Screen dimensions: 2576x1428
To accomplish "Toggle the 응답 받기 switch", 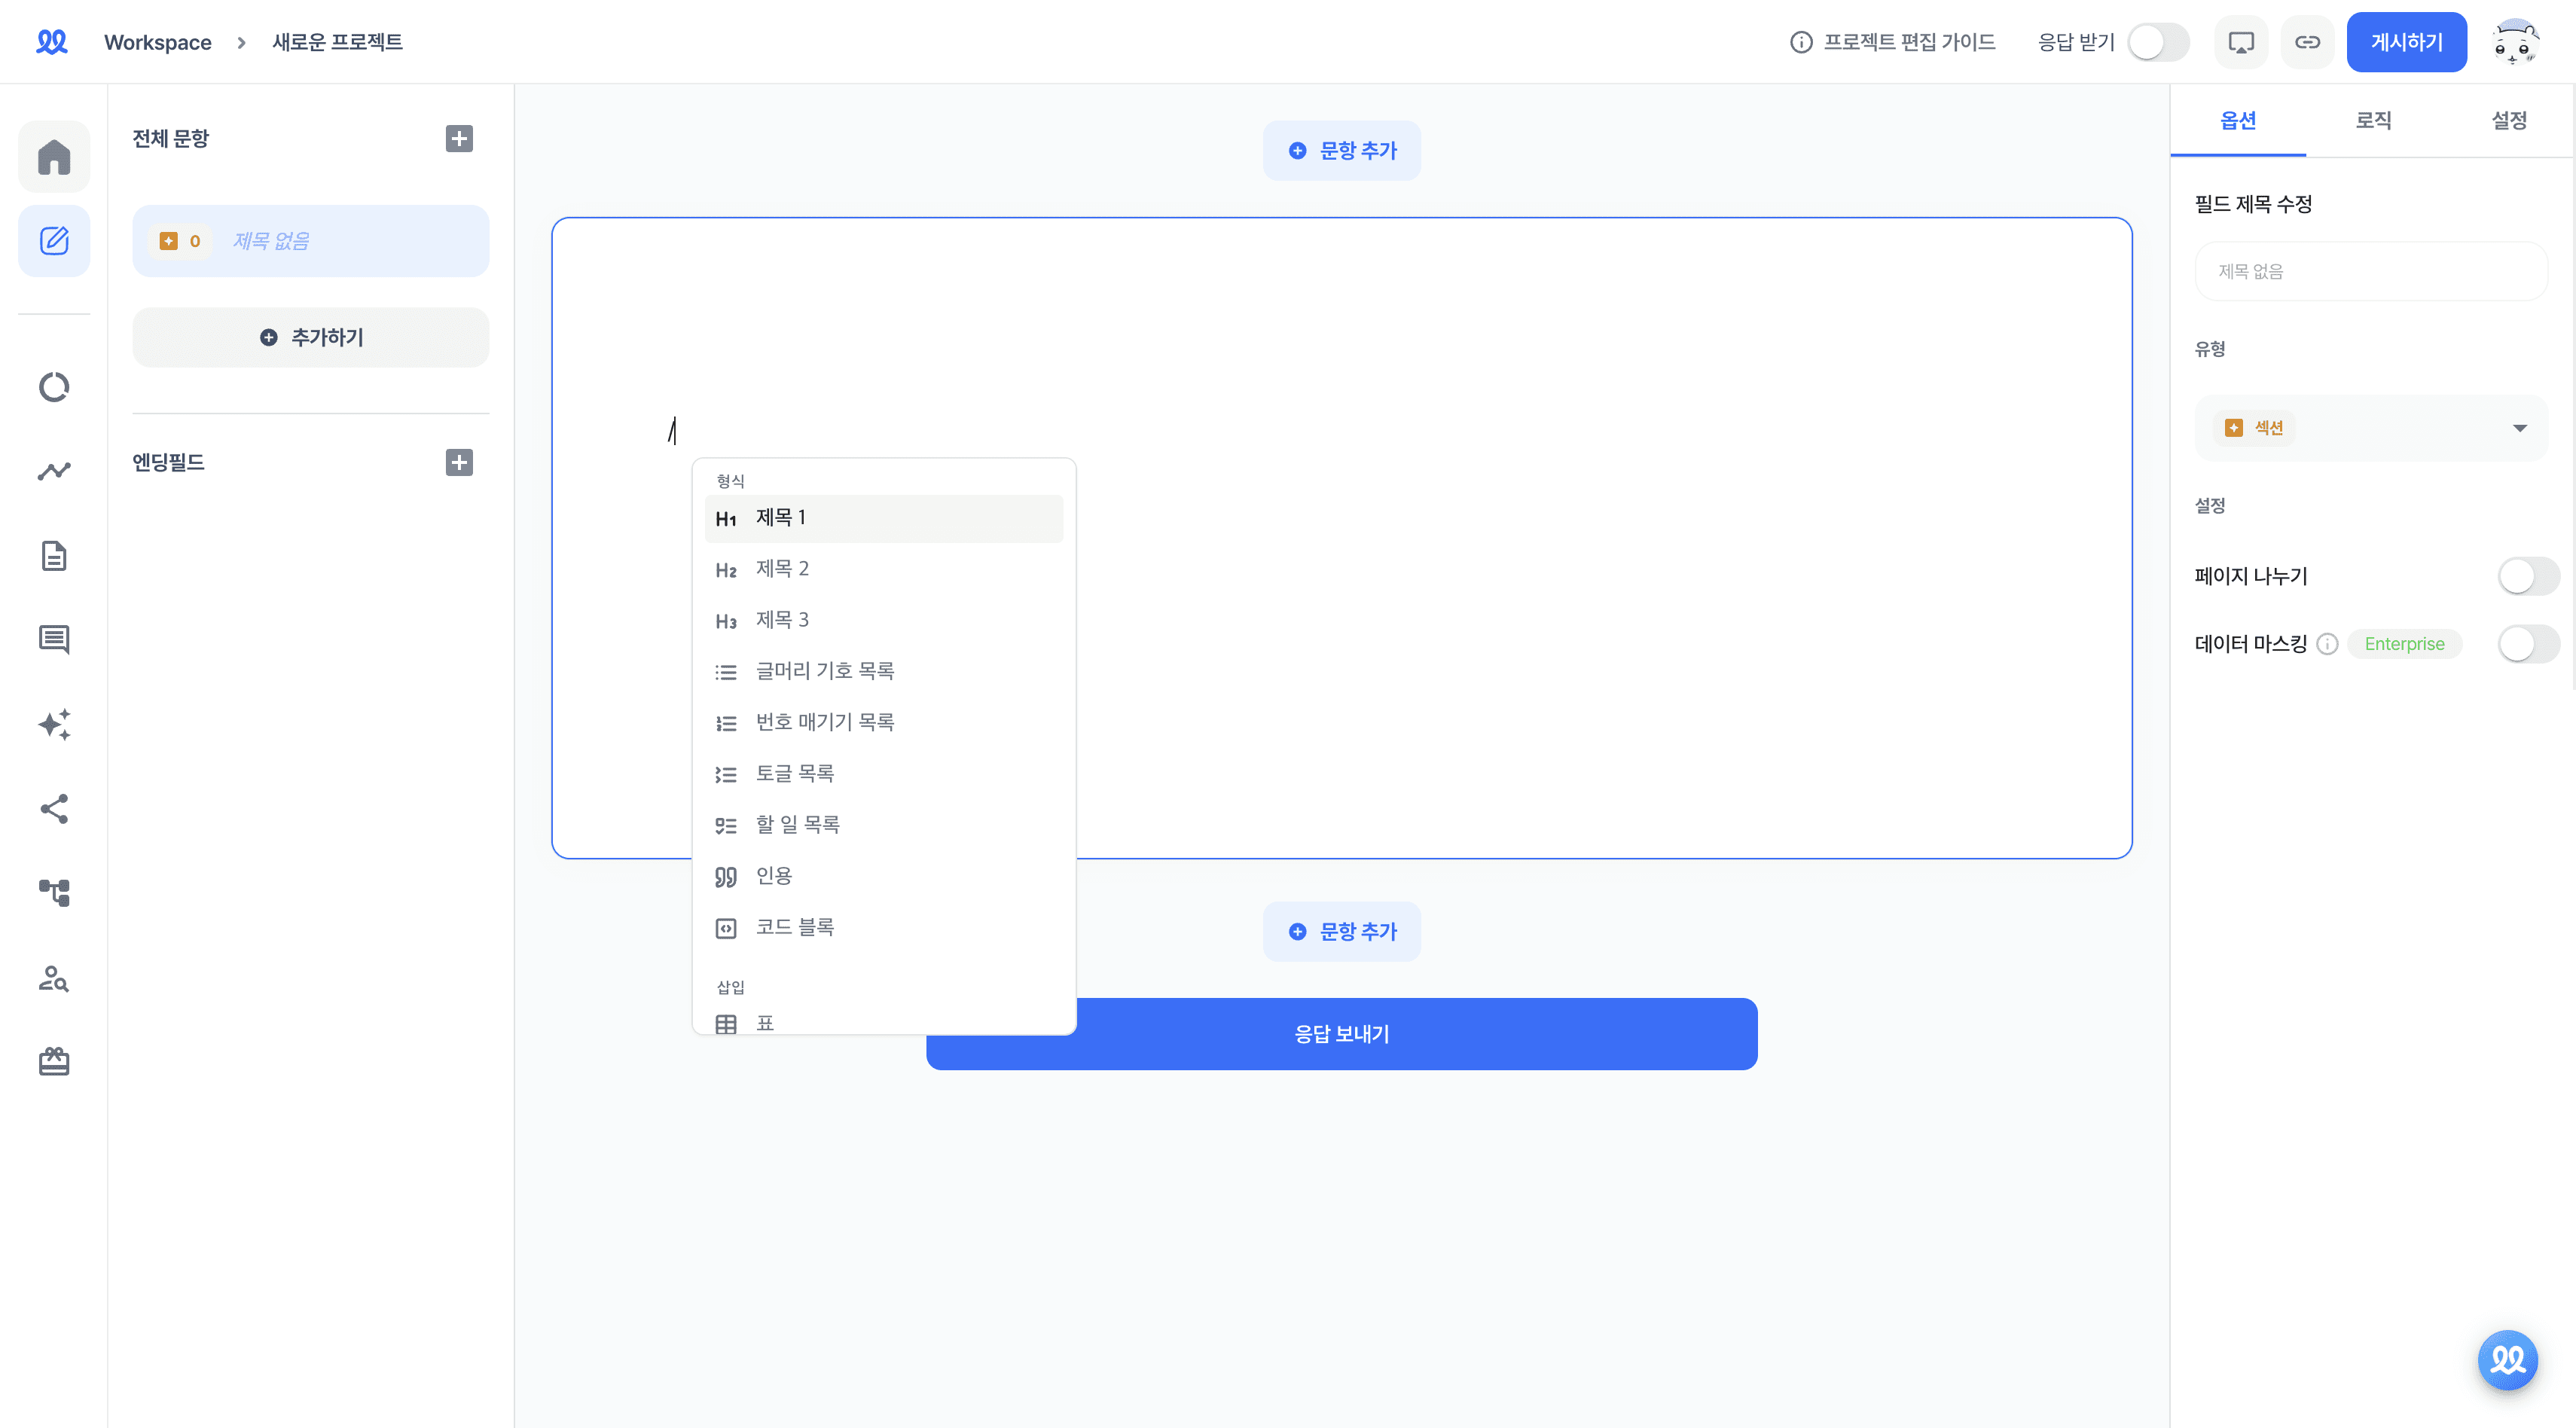I will click(x=2158, y=42).
